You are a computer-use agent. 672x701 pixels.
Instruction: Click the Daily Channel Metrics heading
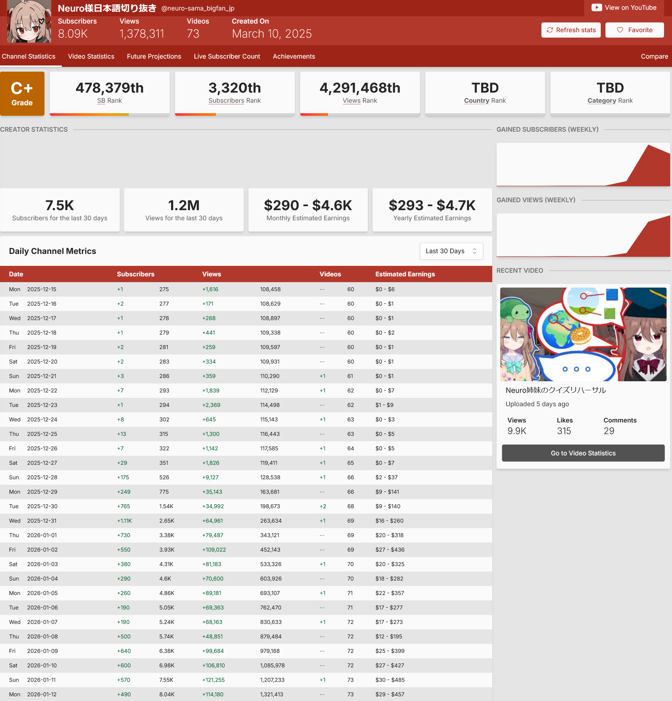coord(52,251)
